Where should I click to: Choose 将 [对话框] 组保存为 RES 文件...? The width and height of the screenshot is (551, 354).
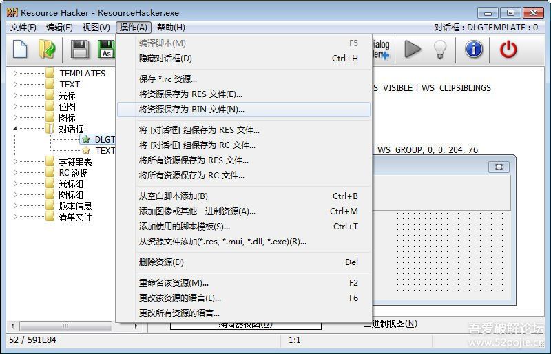point(244,130)
